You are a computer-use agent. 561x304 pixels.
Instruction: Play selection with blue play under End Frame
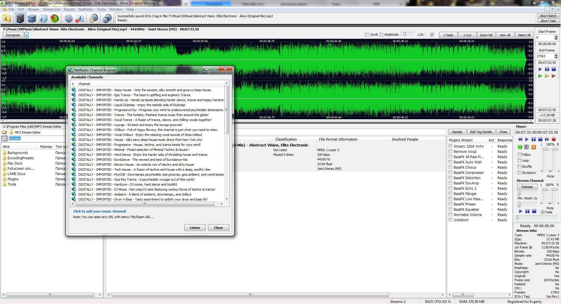pos(540,69)
